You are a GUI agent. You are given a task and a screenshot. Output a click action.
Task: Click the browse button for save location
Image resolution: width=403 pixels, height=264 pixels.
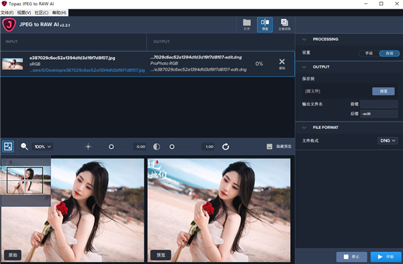pos(384,91)
